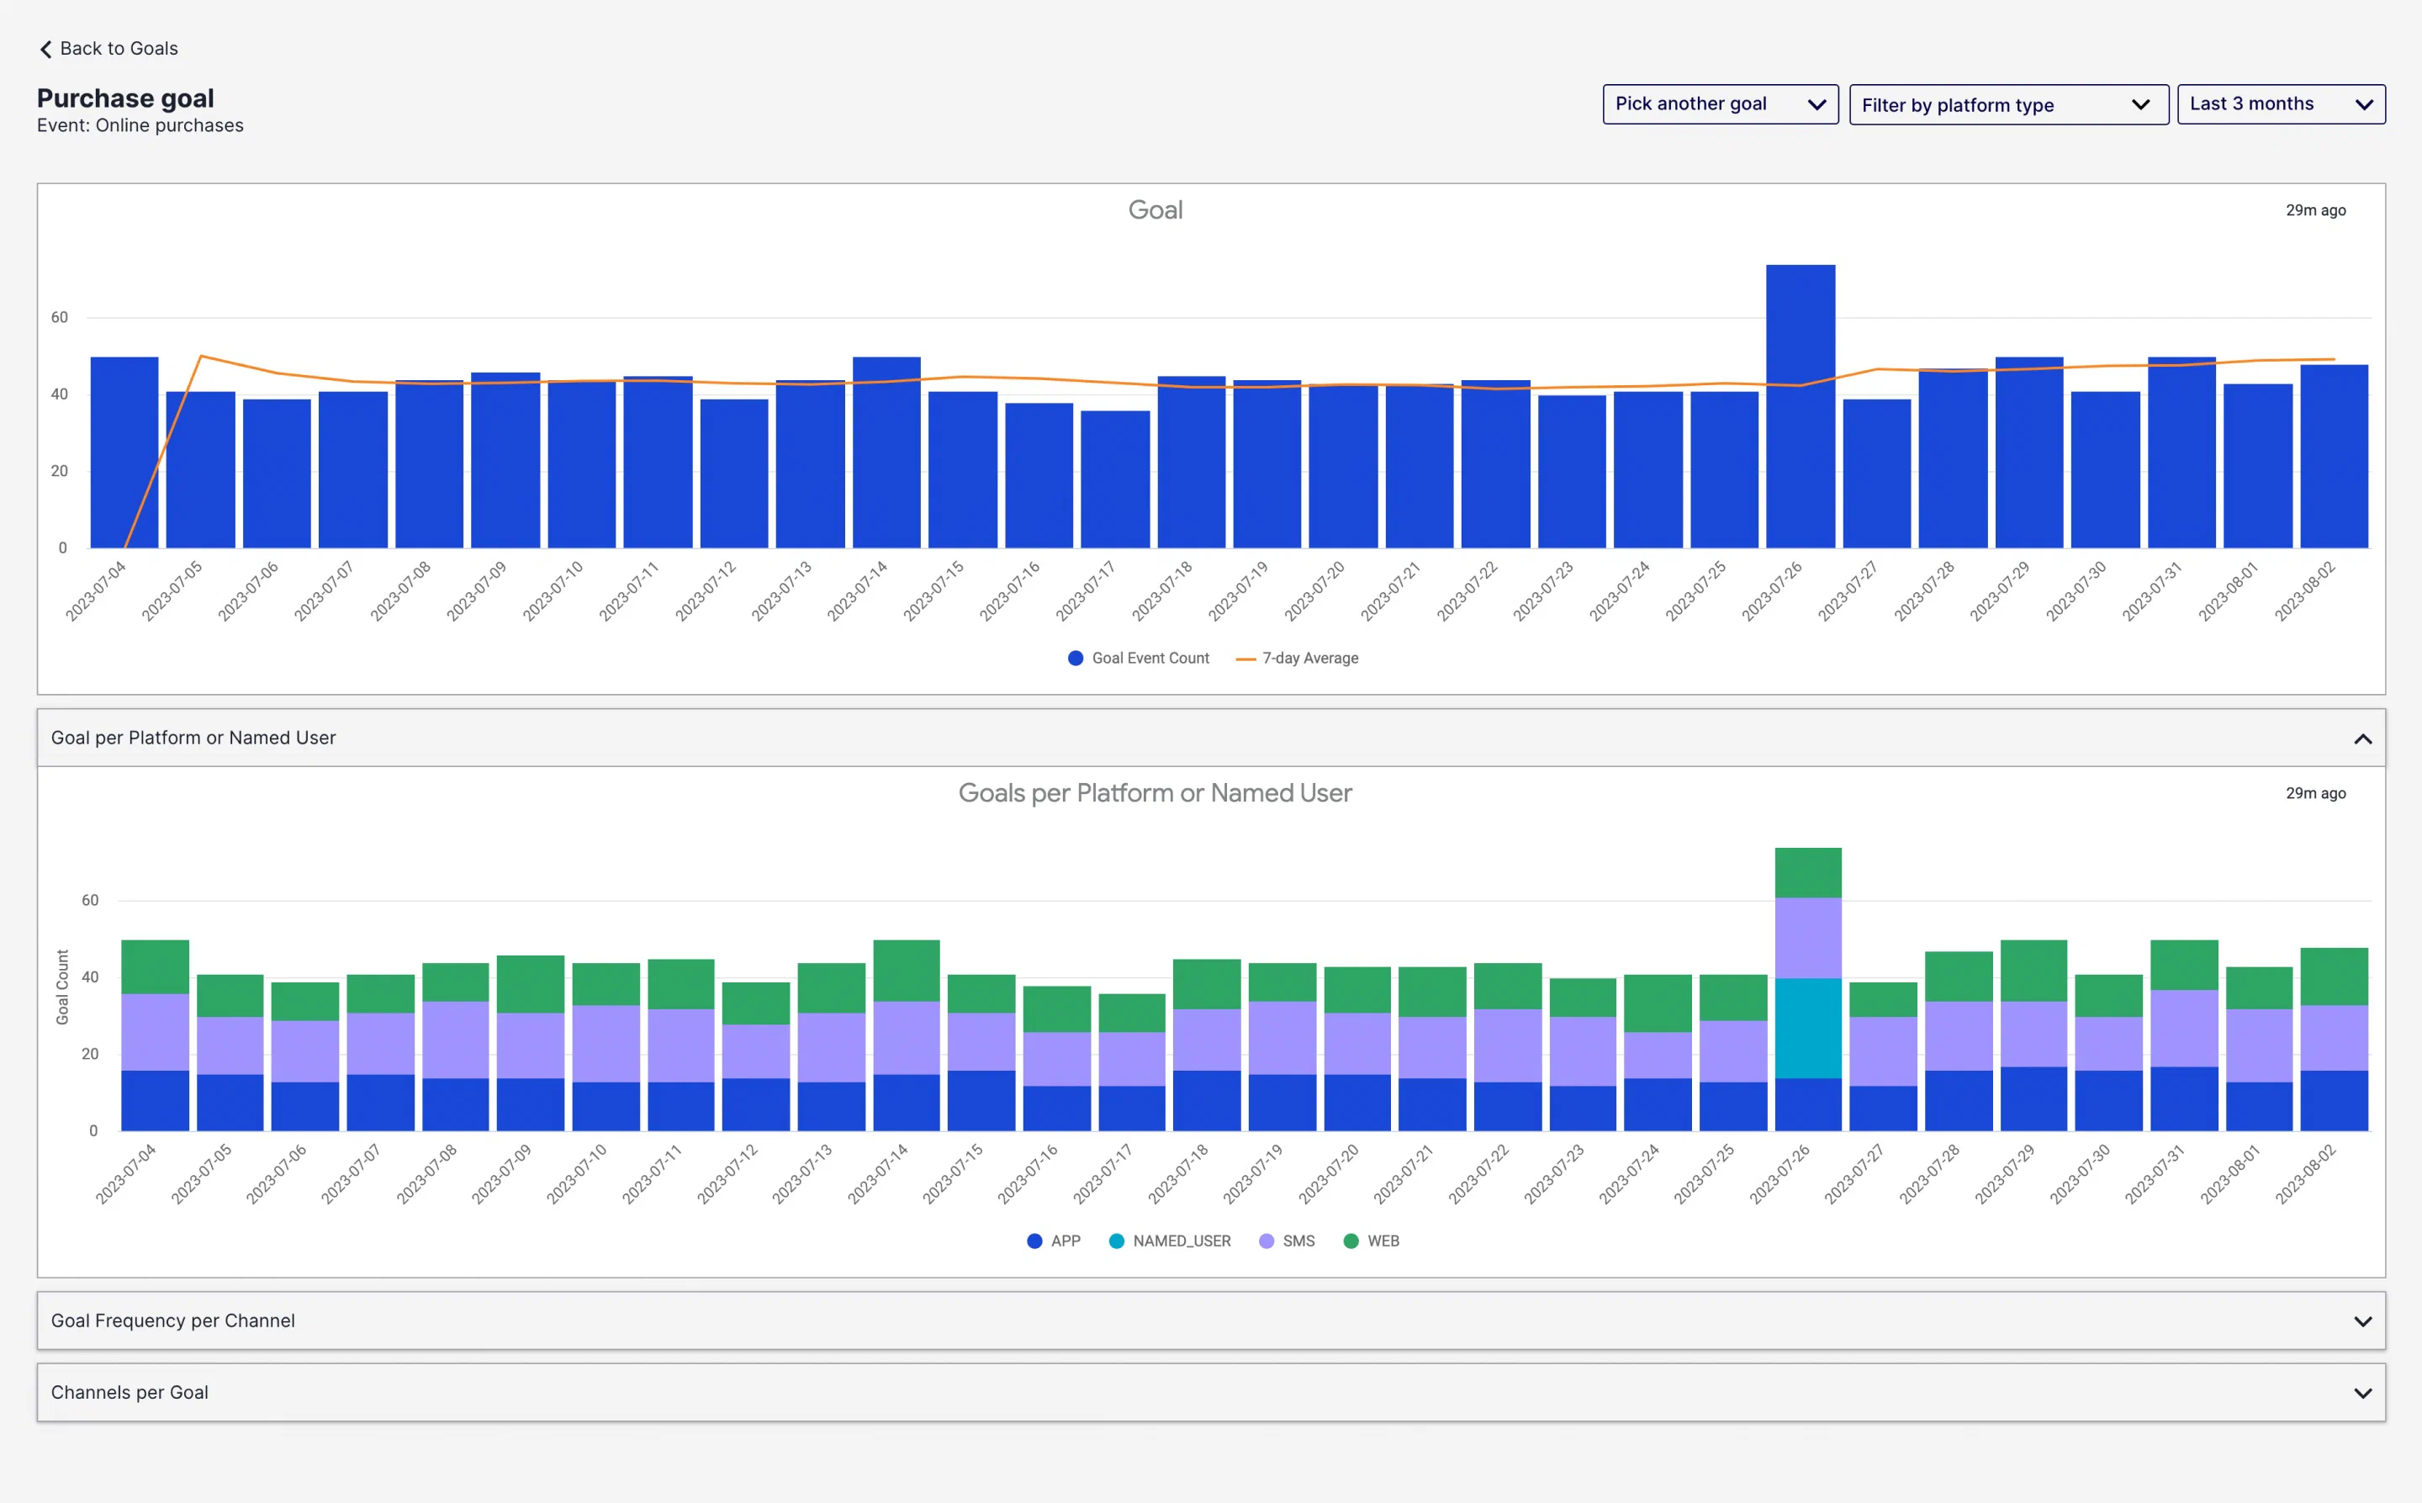Toggle the NAMED_USER series legend dot
The height and width of the screenshot is (1503, 2422).
click(x=1116, y=1241)
